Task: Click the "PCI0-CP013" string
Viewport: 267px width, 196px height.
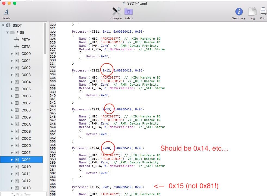Action: pyautogui.click(x=112, y=120)
